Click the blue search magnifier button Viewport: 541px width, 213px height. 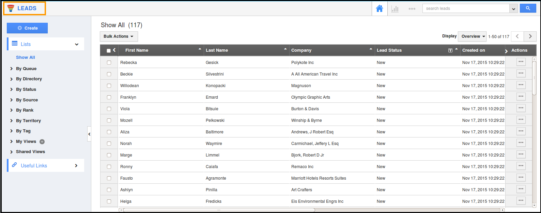point(528,8)
